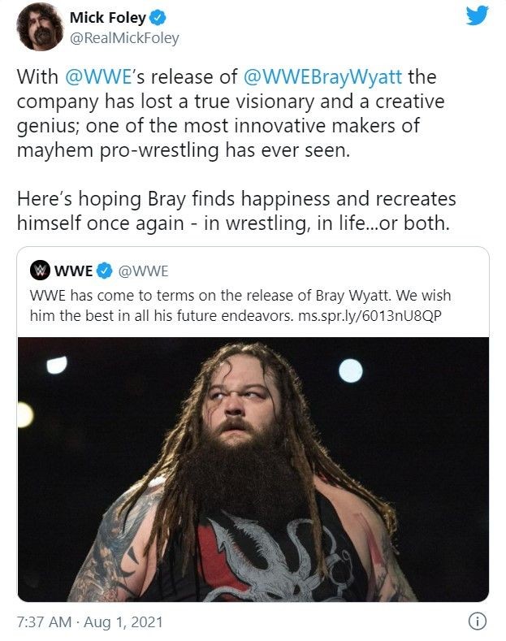Click the WWE display name in quote
This screenshot has width=506, height=641.
pyautogui.click(x=74, y=271)
